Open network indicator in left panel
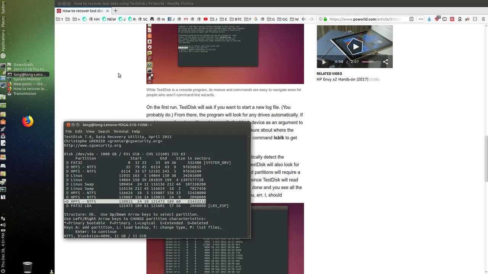This screenshot has width=488, height=274. [x=3, y=218]
